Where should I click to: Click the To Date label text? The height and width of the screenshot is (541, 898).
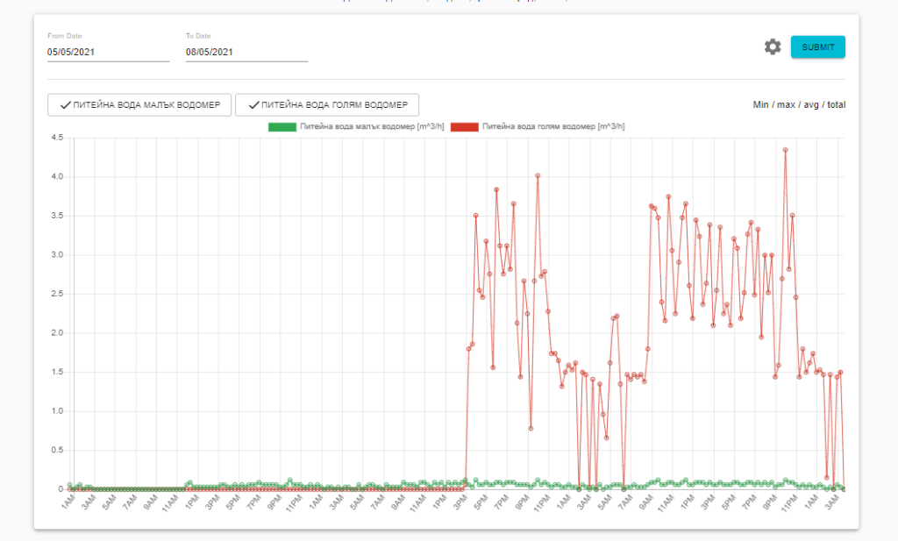tap(198, 36)
